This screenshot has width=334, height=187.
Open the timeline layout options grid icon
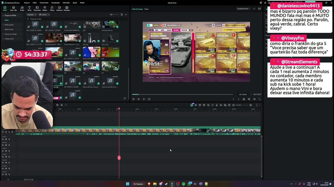257,105
